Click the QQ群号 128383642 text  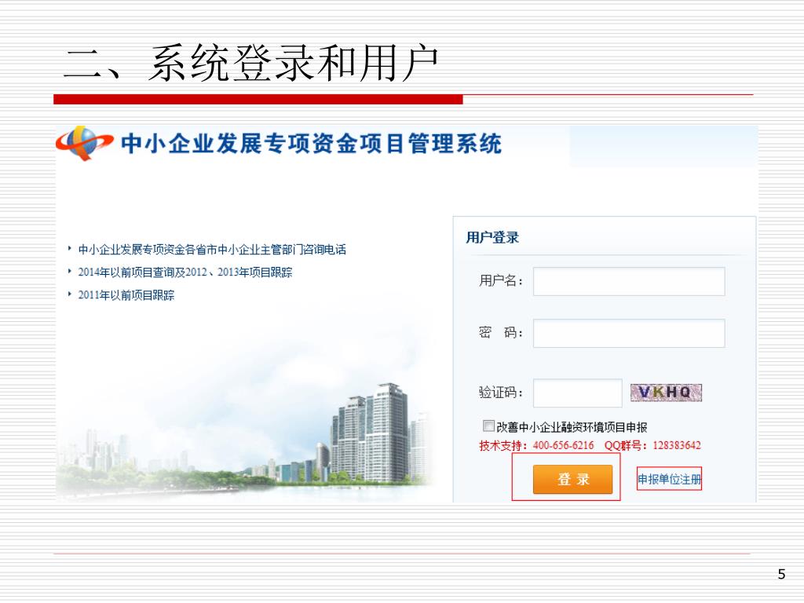652,445
